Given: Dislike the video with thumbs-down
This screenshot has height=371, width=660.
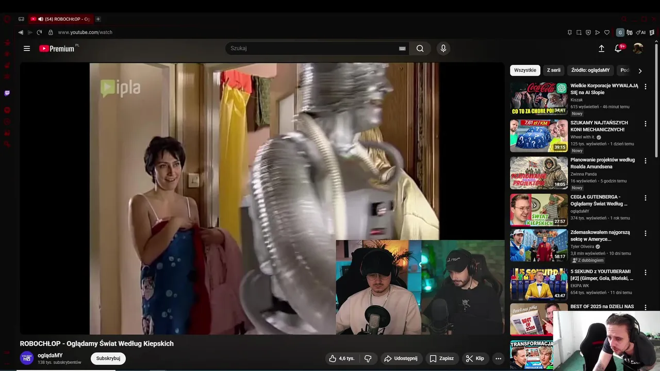Looking at the screenshot, I should pos(368,358).
